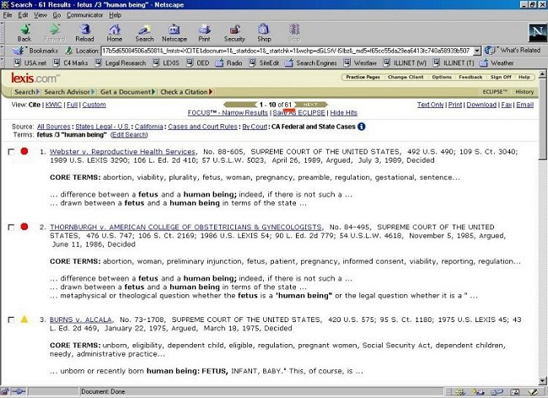Screen dimensions: 548x398
Task: Click the vertical scrollbar up arrow
Action: click(542, 73)
